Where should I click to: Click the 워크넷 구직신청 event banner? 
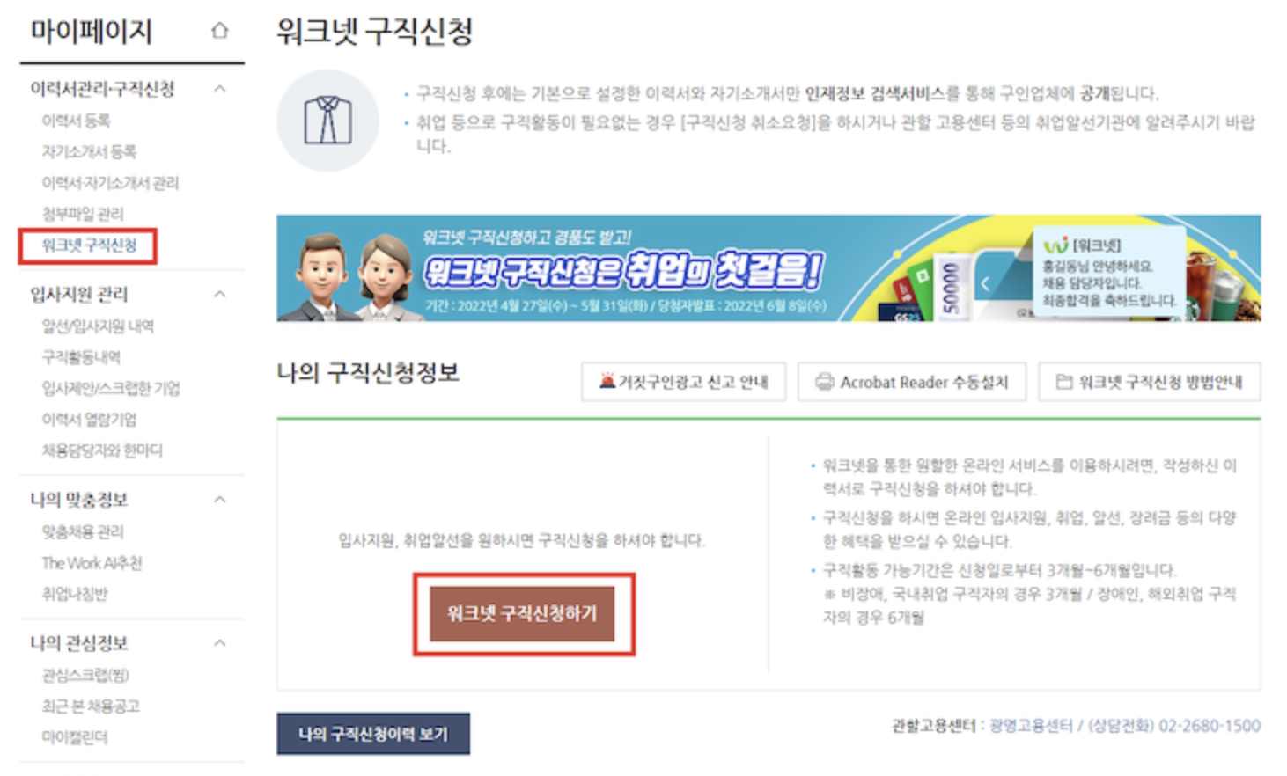coord(769,268)
